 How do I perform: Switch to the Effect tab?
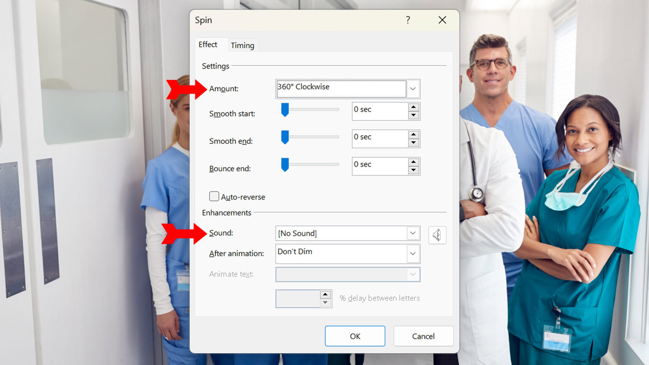click(209, 45)
